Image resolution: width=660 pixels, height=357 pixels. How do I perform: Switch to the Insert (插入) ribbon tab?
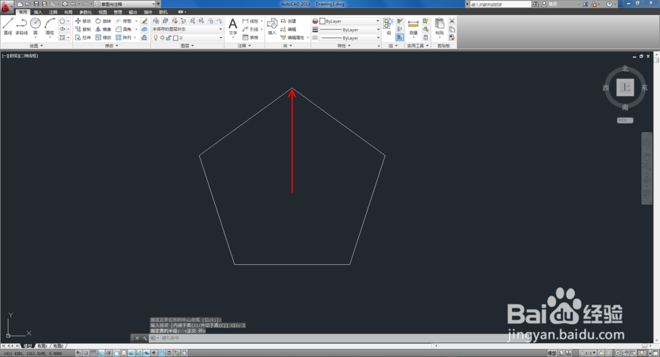click(38, 12)
